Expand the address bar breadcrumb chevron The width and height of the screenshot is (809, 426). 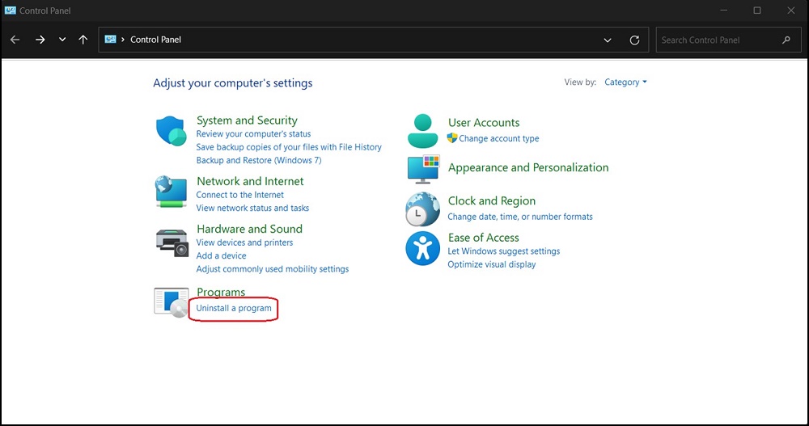point(123,39)
